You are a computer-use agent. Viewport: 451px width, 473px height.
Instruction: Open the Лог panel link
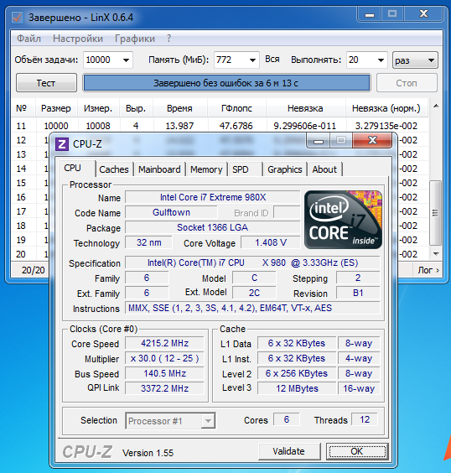coord(428,270)
